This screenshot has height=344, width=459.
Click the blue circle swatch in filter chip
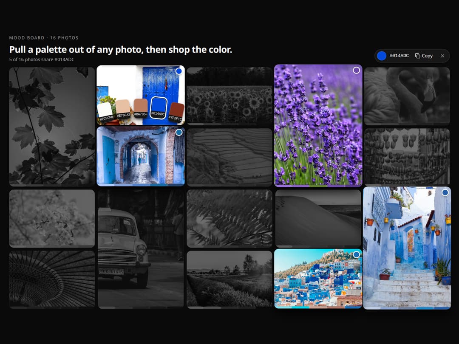pyautogui.click(x=381, y=56)
